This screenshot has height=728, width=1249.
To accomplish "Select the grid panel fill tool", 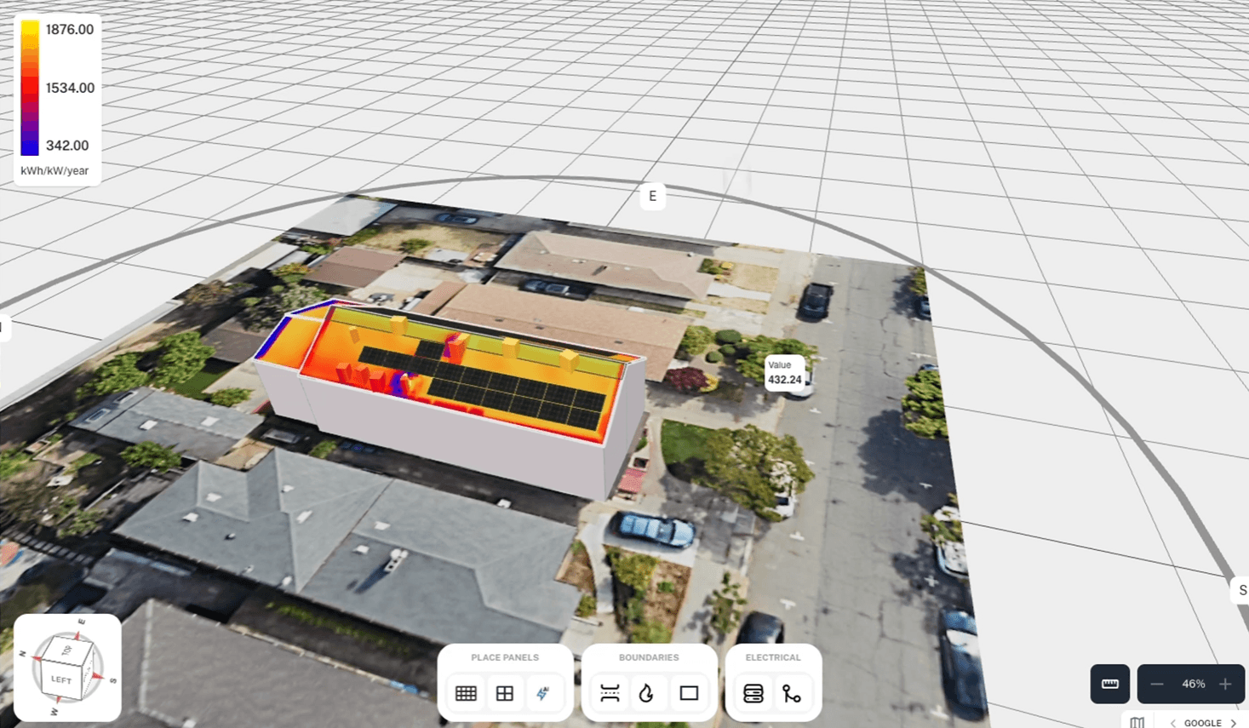I will (465, 692).
